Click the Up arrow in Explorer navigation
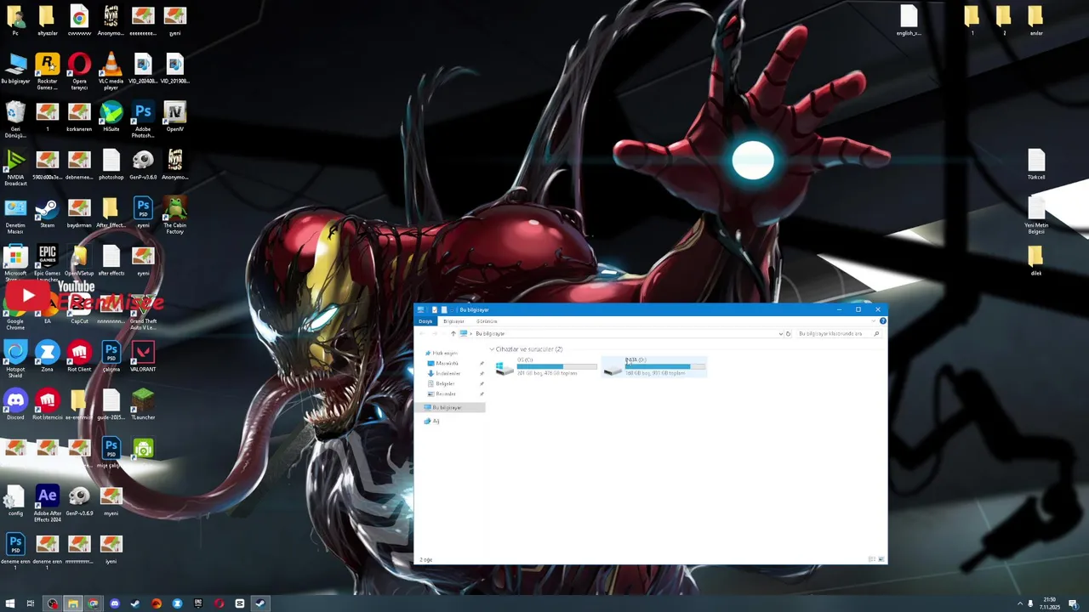This screenshot has height=612, width=1089. [453, 333]
